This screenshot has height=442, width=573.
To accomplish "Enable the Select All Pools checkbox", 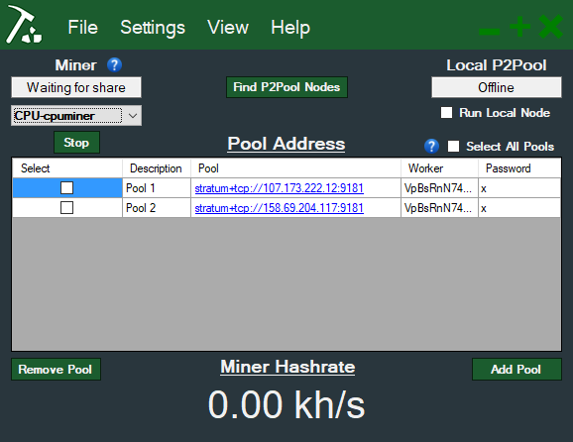I will (453, 146).
